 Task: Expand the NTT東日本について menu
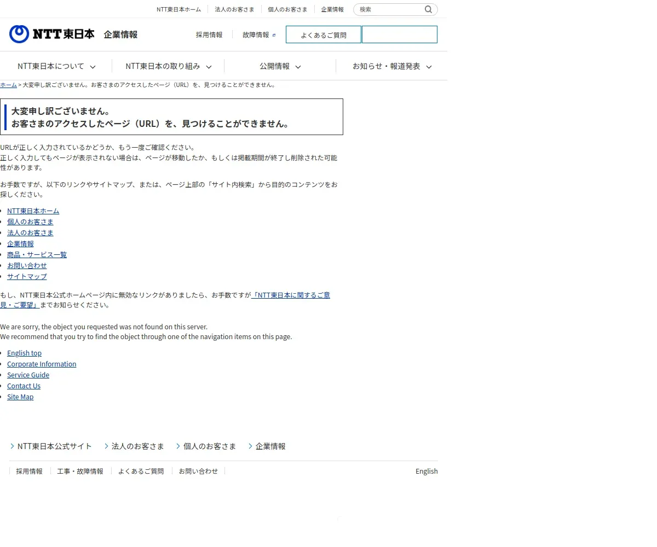(56, 66)
